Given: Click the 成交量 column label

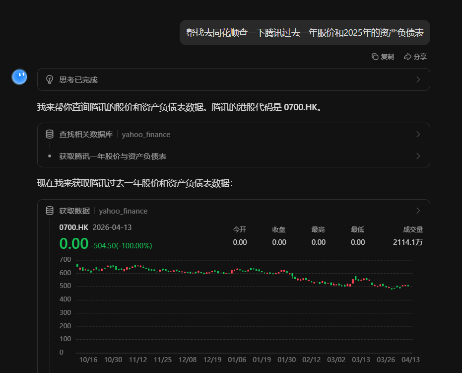Looking at the screenshot, I should (413, 229).
